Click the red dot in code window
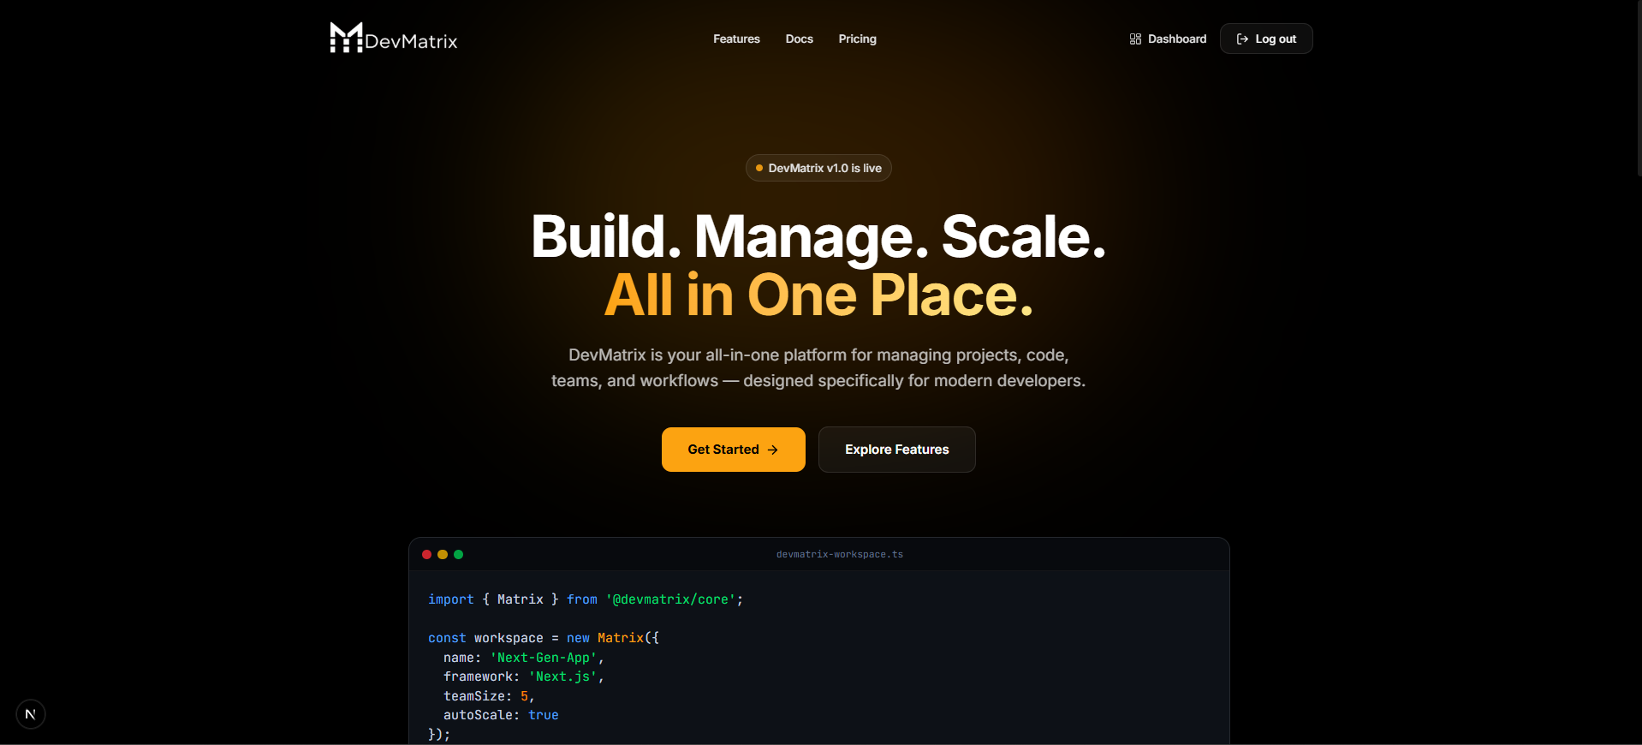The image size is (1642, 745). (426, 555)
